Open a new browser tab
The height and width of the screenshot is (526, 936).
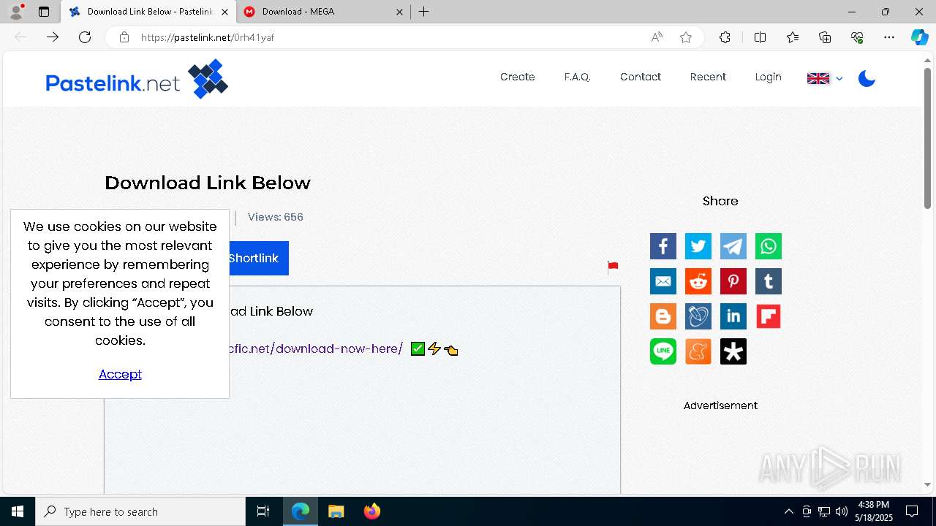pyautogui.click(x=424, y=12)
